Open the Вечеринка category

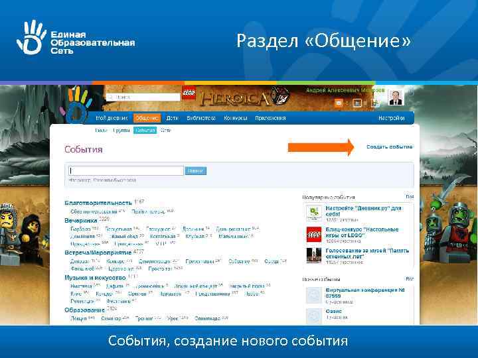pos(81,220)
